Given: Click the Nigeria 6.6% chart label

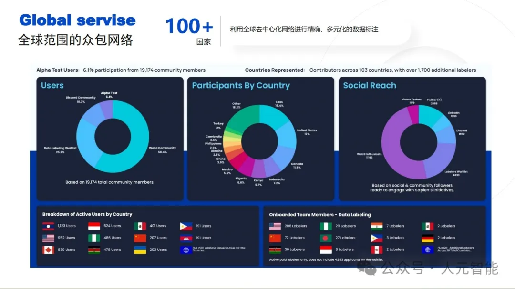Looking at the screenshot, I should [241, 180].
